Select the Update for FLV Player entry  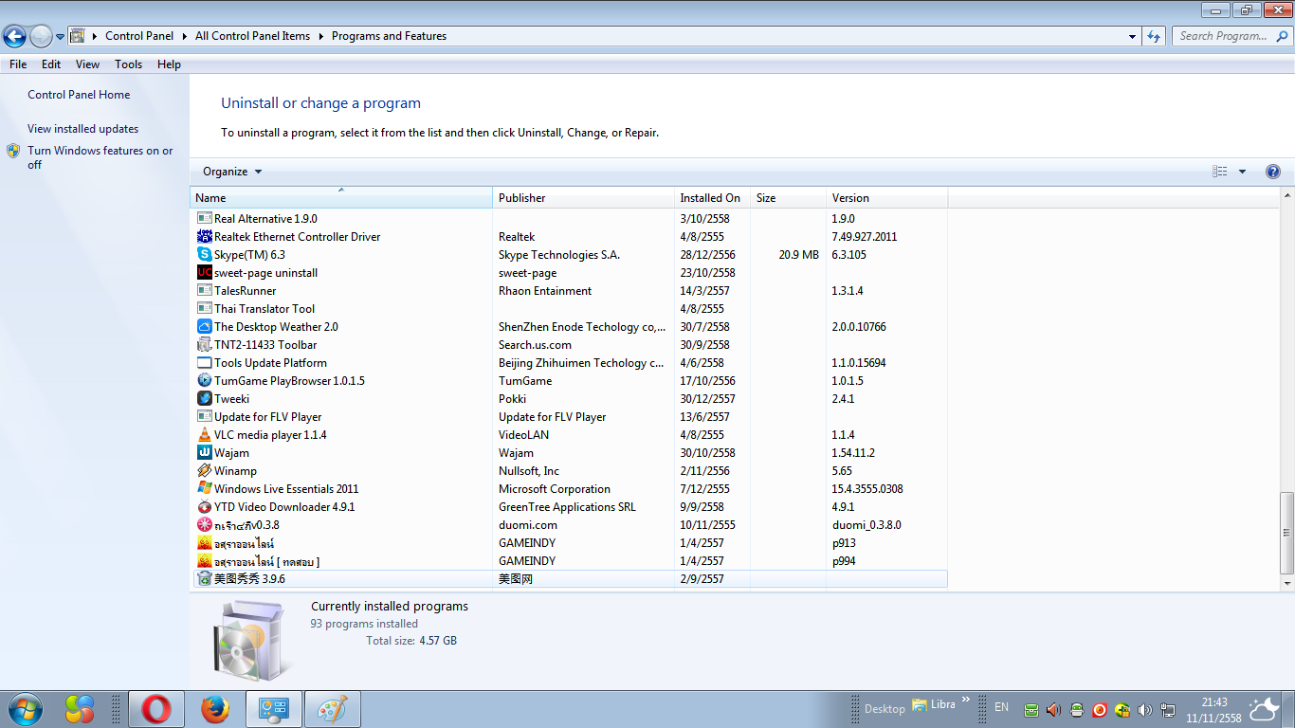pyautogui.click(x=569, y=417)
